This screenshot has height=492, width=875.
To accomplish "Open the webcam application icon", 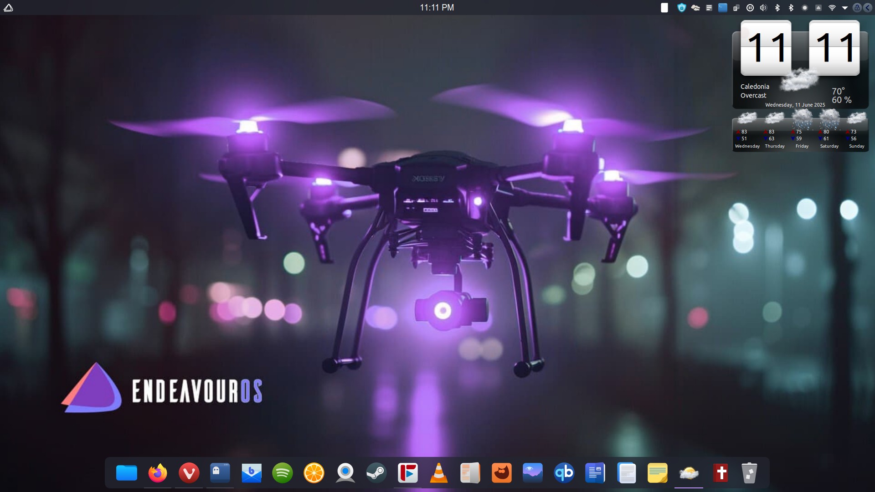I will (x=345, y=473).
